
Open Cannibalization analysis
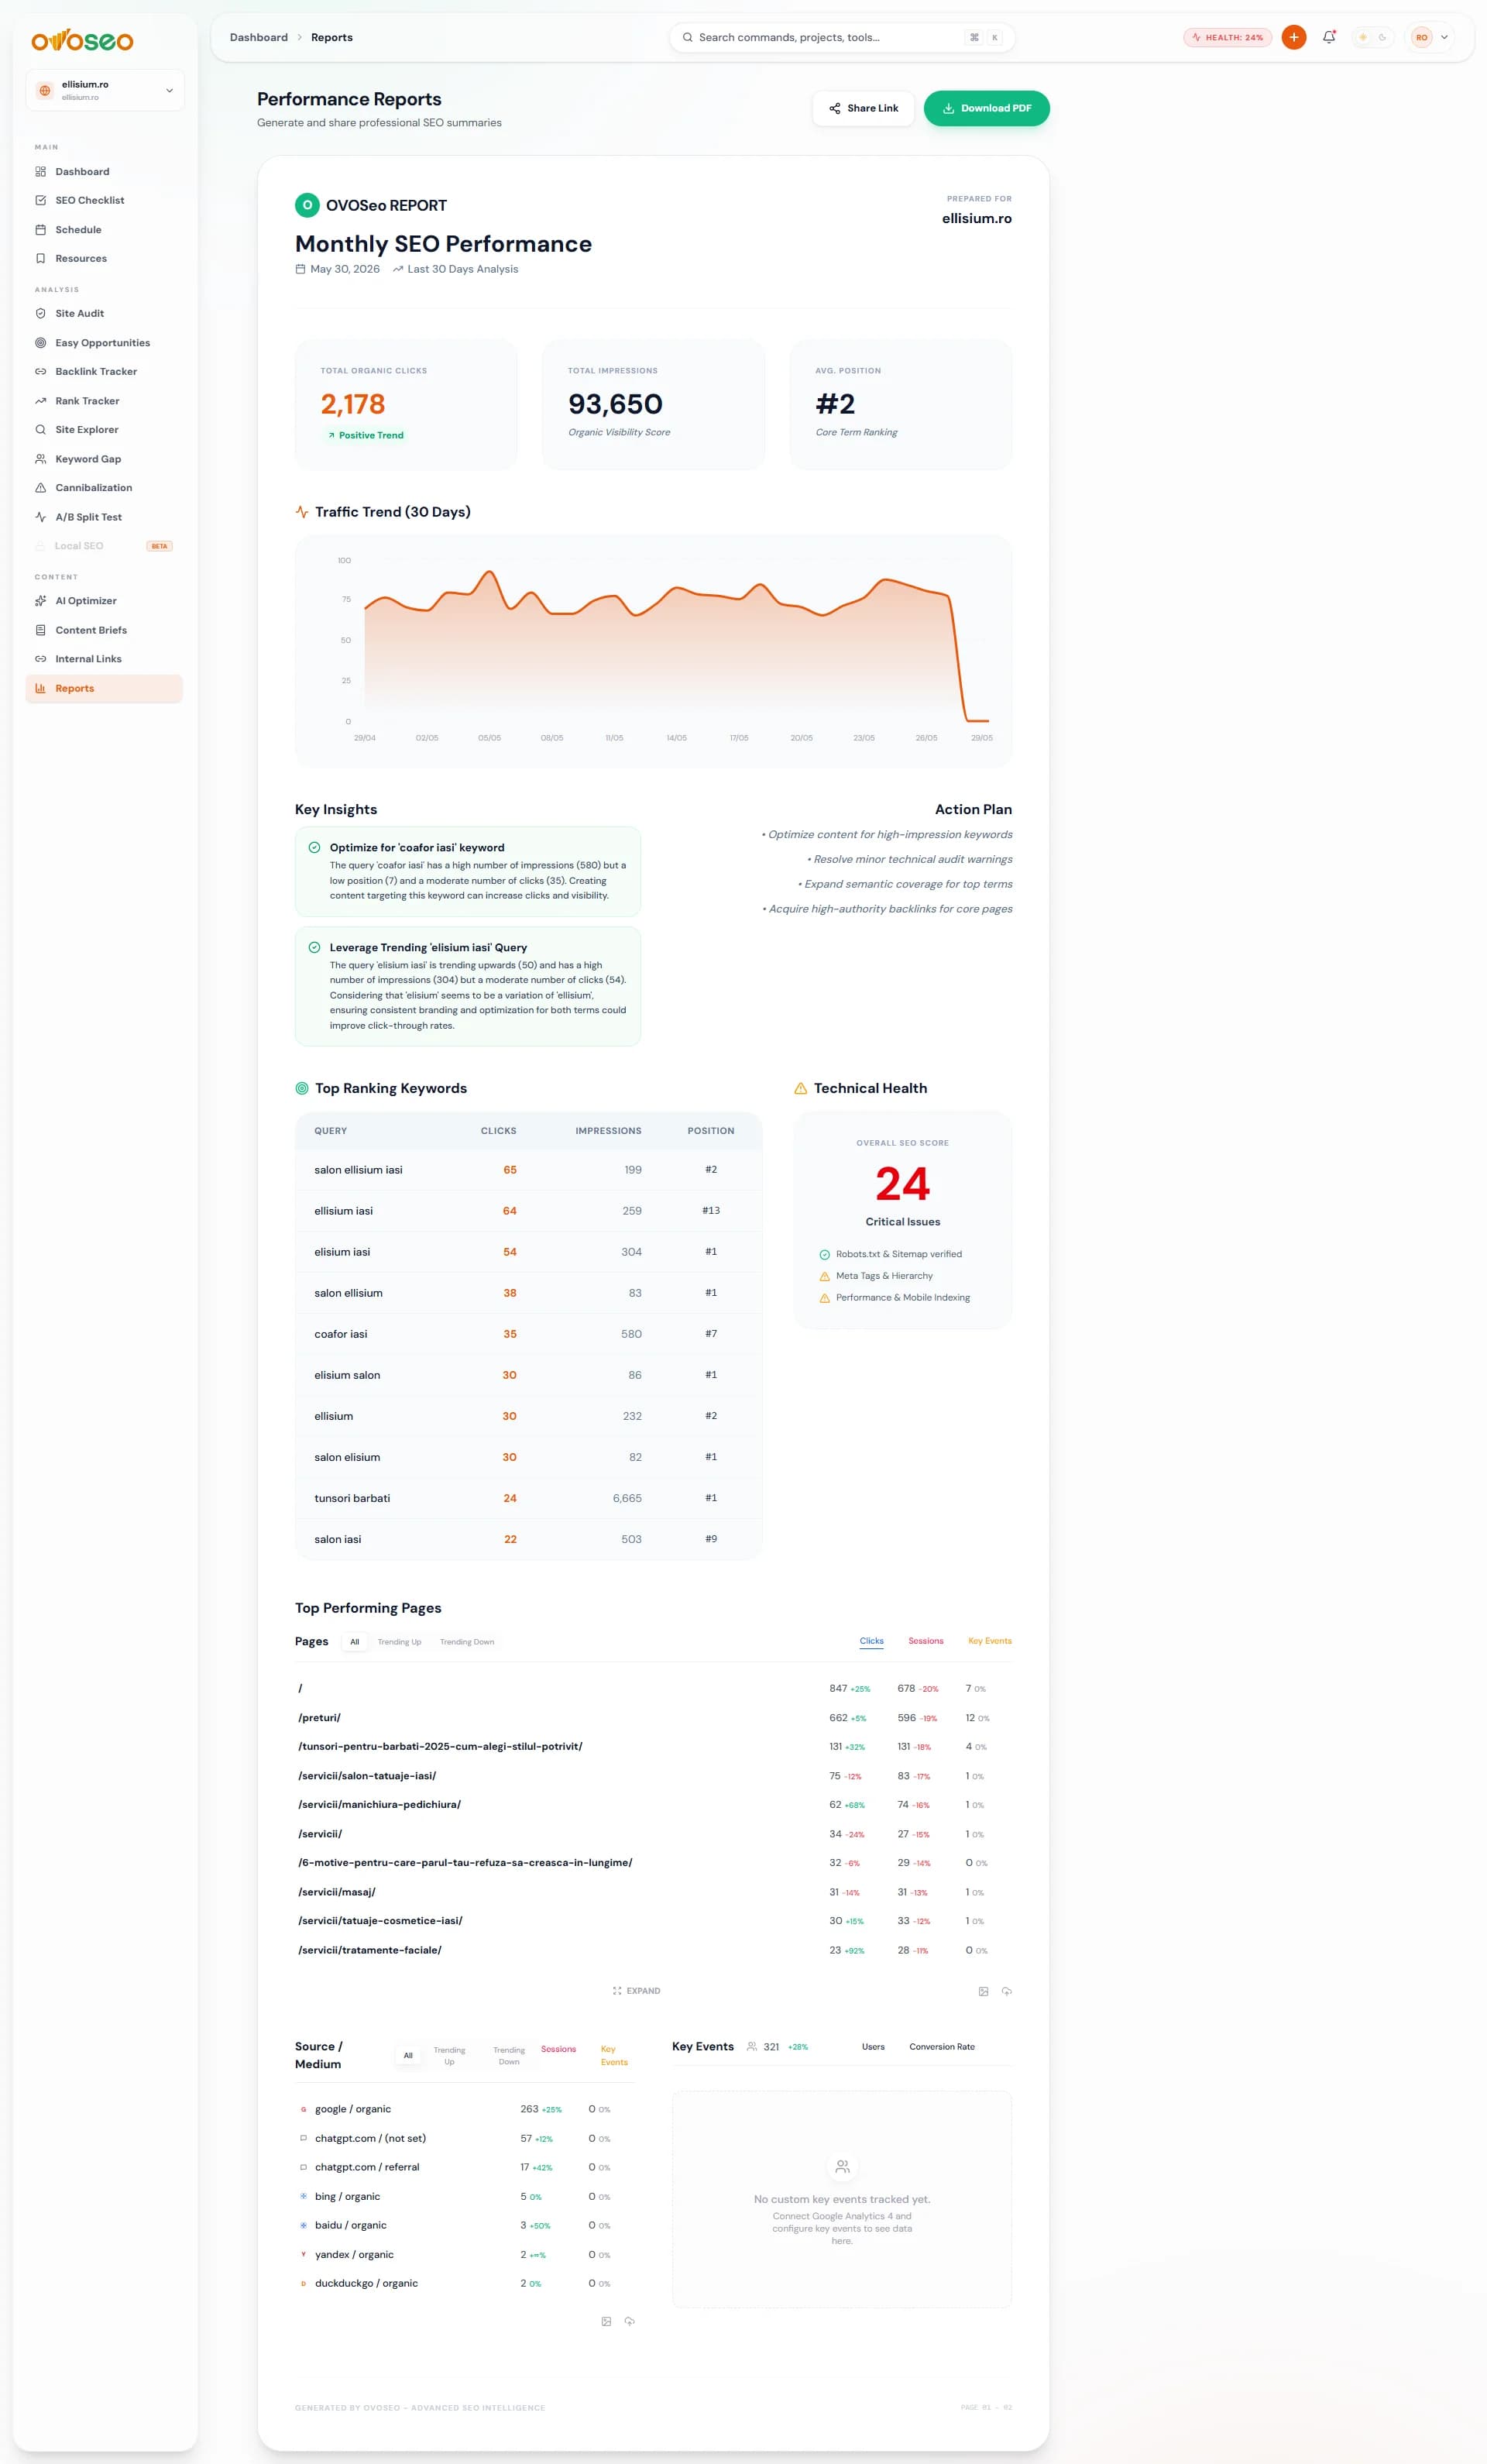pyautogui.click(x=104, y=487)
